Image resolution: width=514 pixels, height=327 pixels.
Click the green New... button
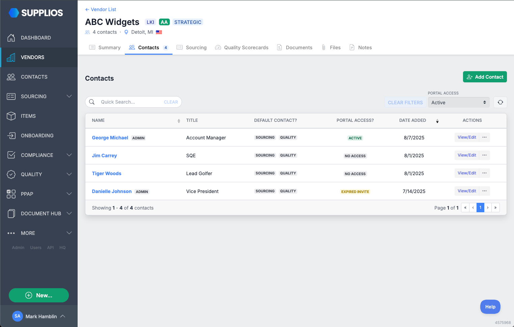[x=39, y=295]
